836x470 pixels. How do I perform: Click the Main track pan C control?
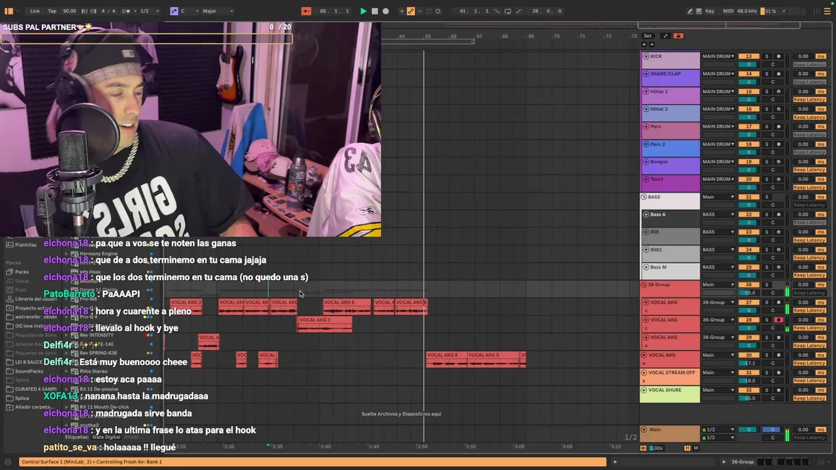772,437
